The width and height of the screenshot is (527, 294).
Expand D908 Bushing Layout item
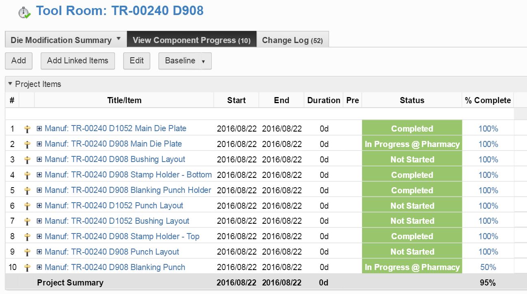[x=39, y=160]
